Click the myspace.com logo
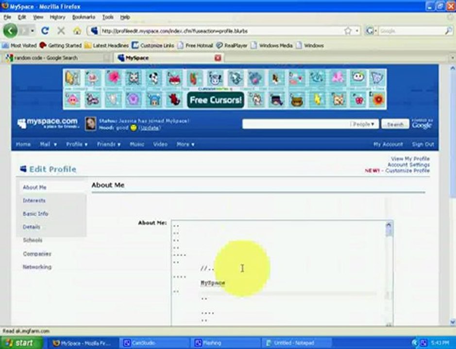Screen dimensions: 456x349 (48, 123)
